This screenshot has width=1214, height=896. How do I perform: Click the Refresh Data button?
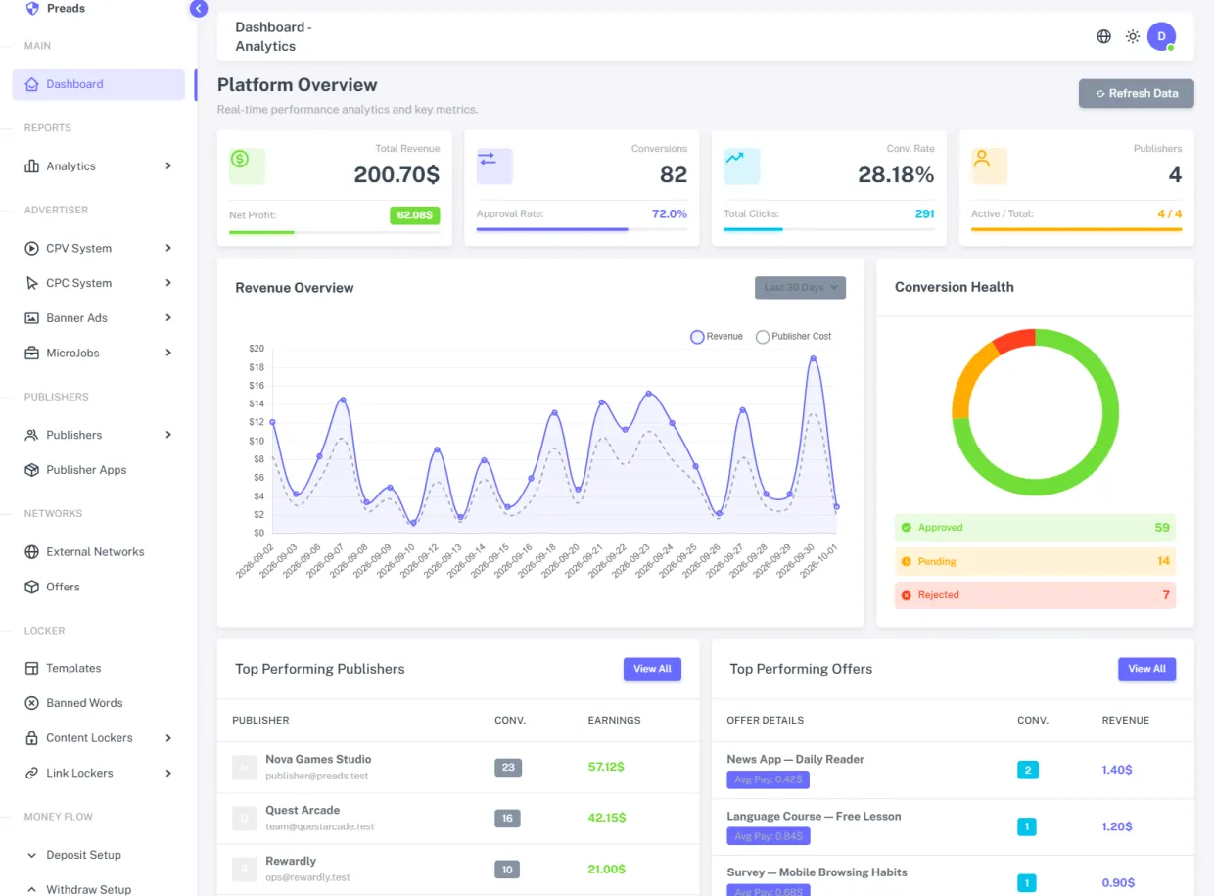coord(1137,93)
